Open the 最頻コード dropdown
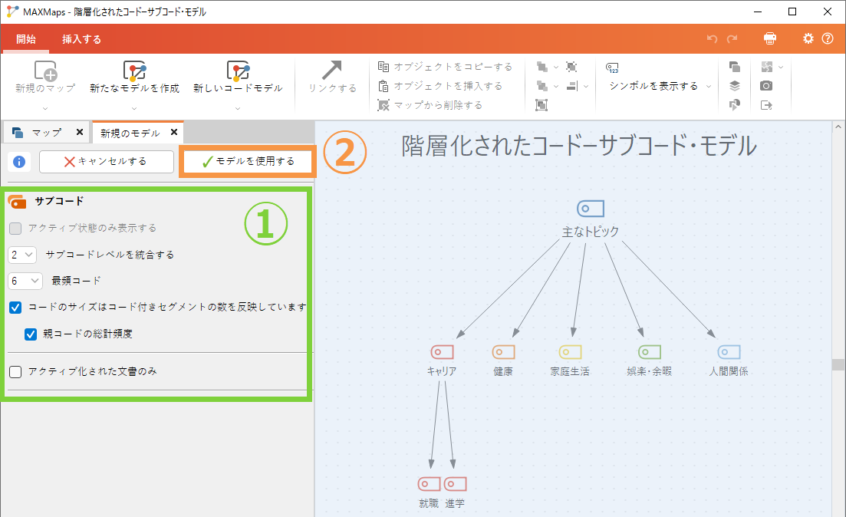 (25, 281)
